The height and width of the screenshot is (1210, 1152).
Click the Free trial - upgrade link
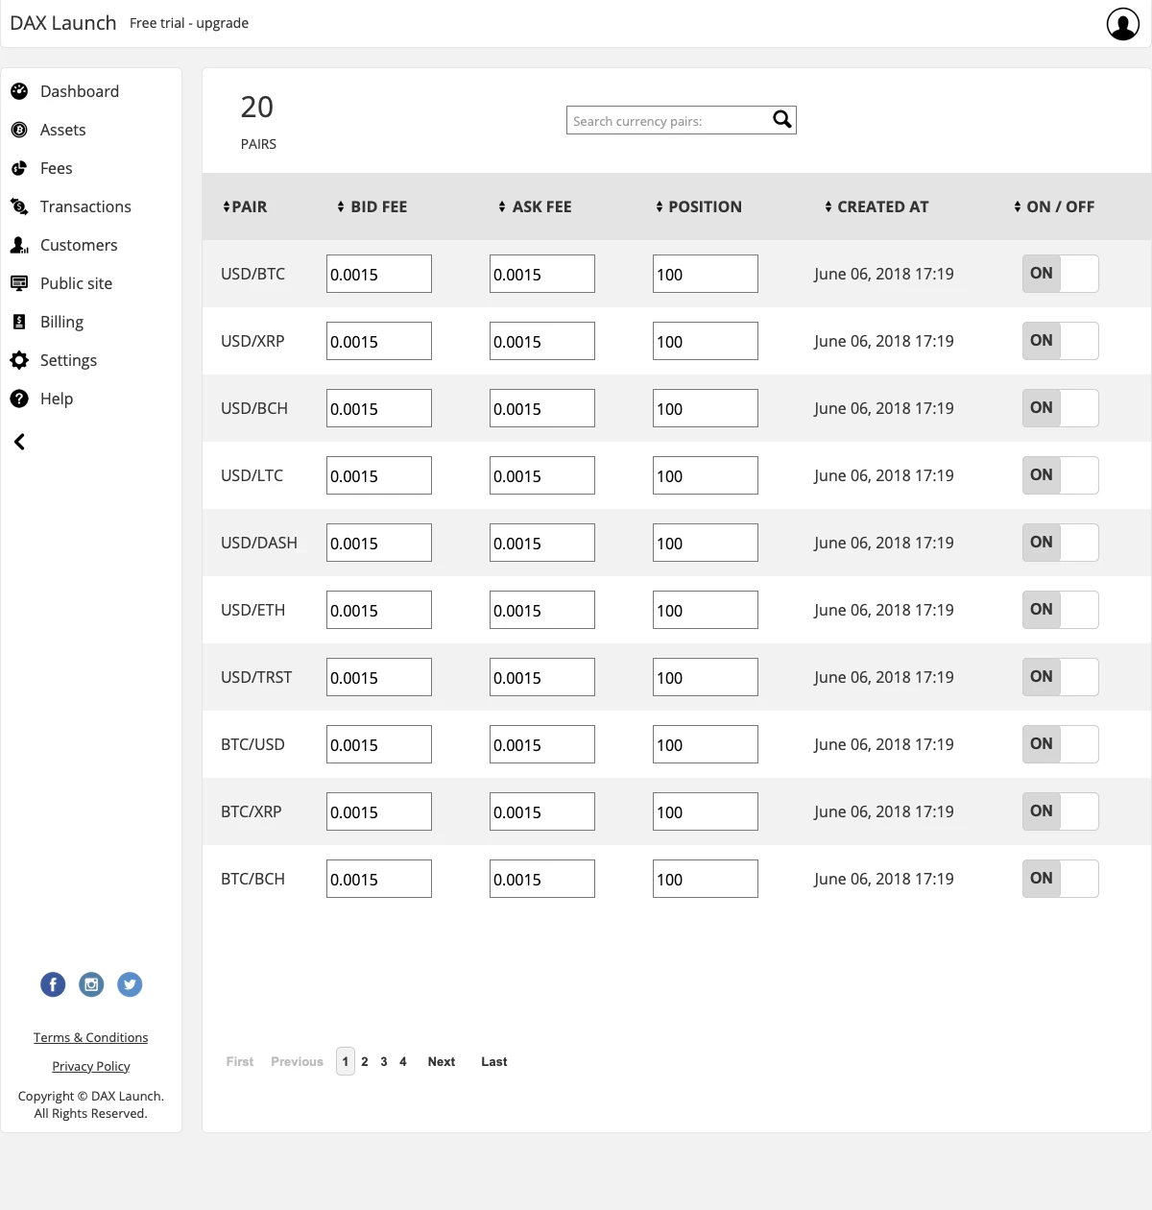[x=189, y=23]
